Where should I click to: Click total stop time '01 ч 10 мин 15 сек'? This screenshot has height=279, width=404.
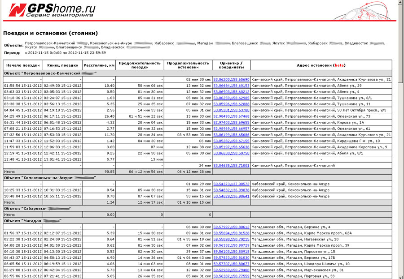pos(188,202)
